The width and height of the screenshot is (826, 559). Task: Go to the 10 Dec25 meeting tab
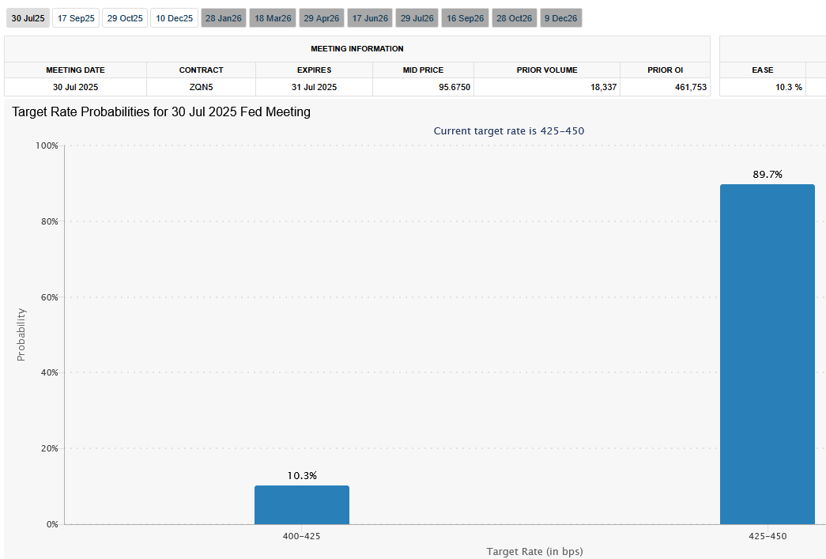(175, 18)
